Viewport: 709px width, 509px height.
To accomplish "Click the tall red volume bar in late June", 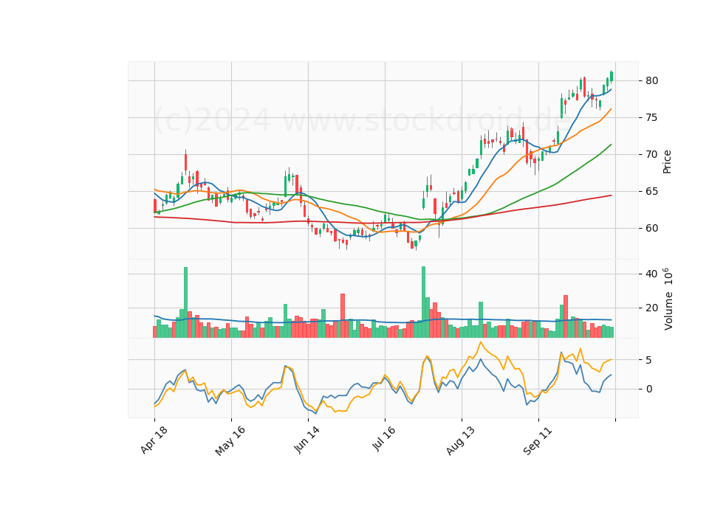I will [343, 316].
